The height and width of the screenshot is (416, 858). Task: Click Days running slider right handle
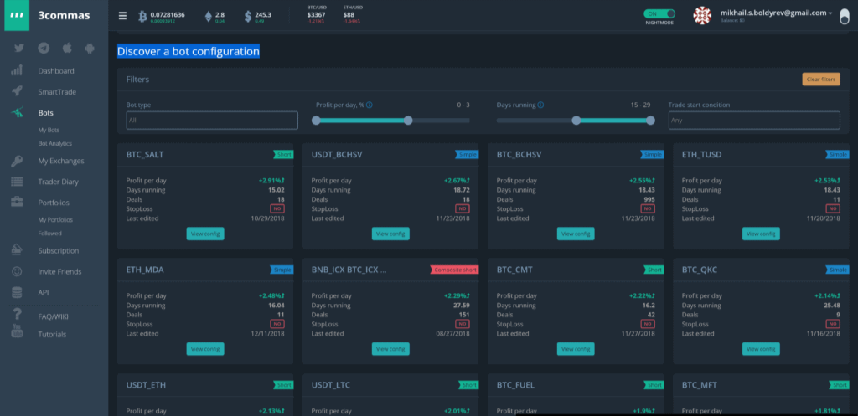650,121
